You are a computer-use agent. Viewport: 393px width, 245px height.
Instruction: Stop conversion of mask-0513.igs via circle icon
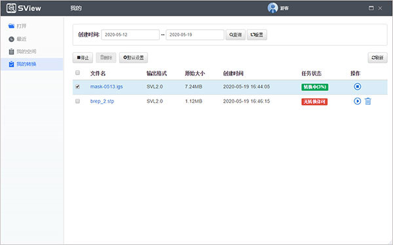pos(358,86)
